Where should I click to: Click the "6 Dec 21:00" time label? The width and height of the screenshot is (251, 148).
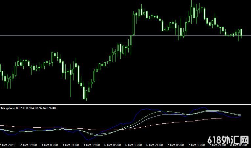click(x=155, y=145)
